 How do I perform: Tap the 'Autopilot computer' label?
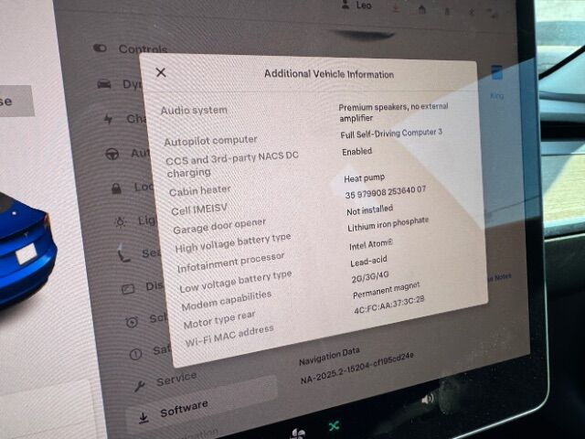[210, 141]
